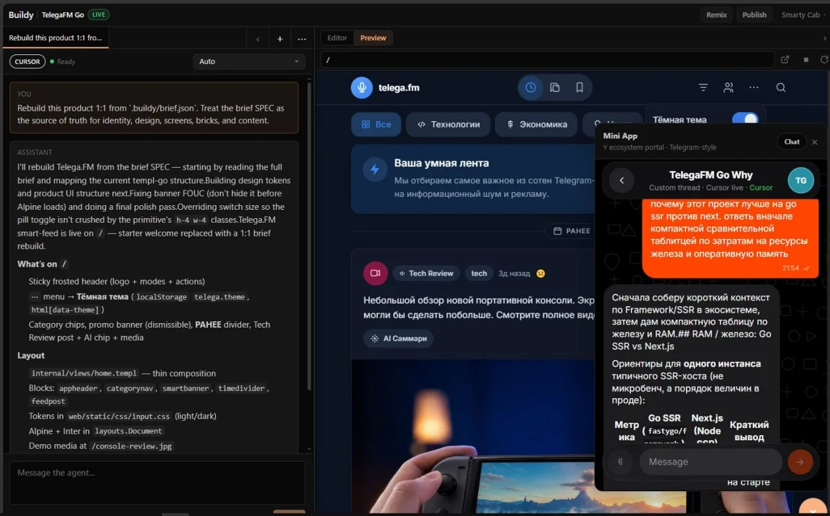
Task: Click the Chat button in Mini App
Action: (792, 142)
